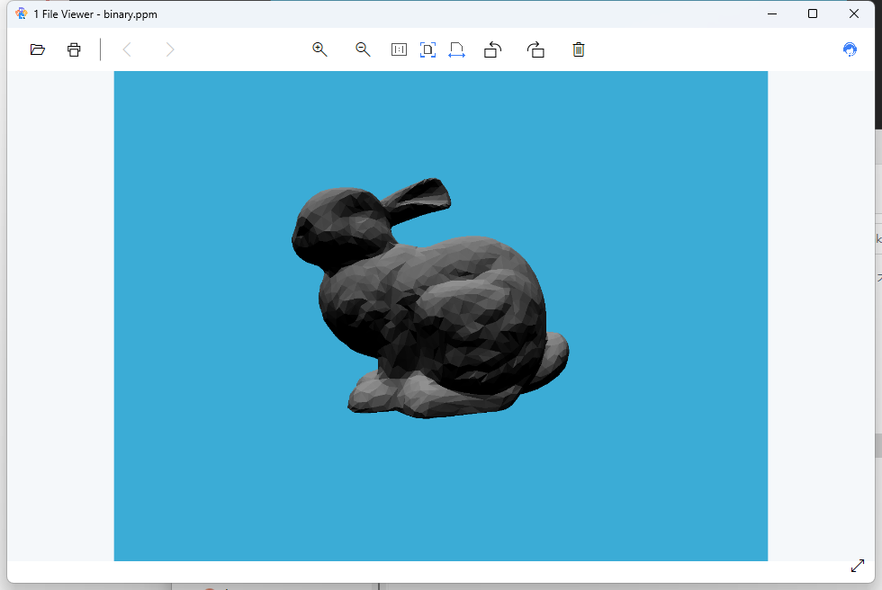Open a file with the folder icon

coord(38,49)
